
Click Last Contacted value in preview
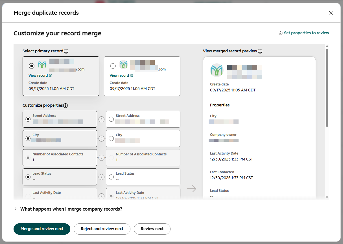click(x=231, y=178)
